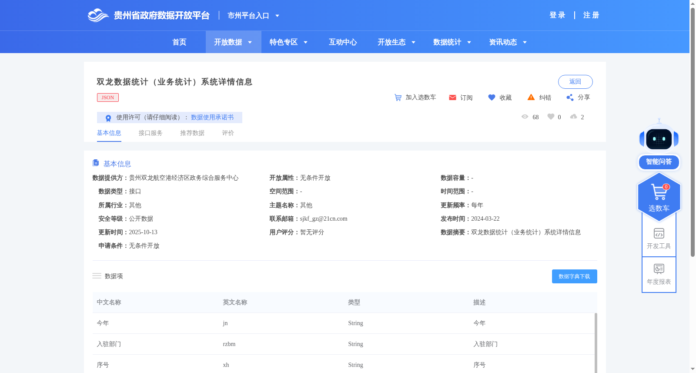Click the 描述 column header
696x373 pixels.
click(x=479, y=302)
